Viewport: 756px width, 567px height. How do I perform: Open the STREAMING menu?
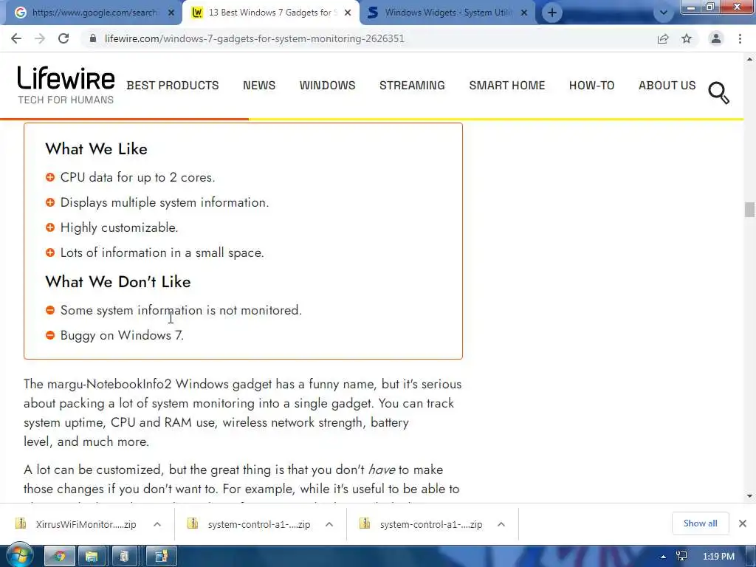point(412,86)
